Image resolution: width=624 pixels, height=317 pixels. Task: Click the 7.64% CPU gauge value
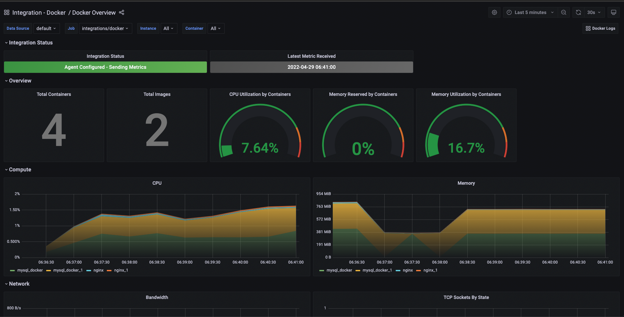[x=260, y=148]
